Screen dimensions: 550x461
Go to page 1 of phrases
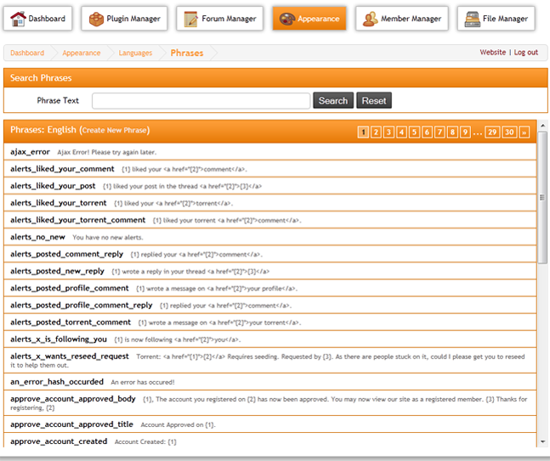point(363,132)
